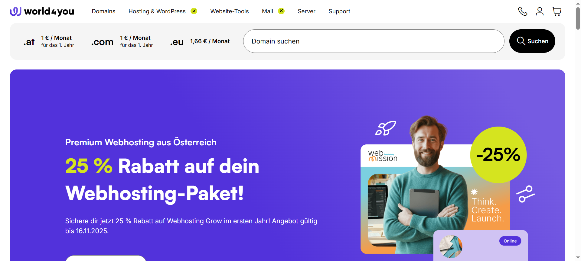
Task: Select the .at domain offer
Action: tap(49, 41)
